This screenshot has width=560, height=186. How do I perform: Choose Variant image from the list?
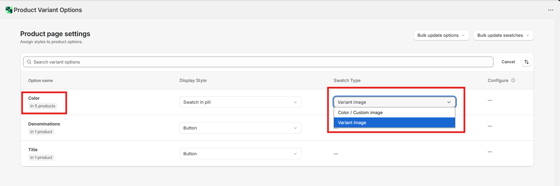[352, 122]
